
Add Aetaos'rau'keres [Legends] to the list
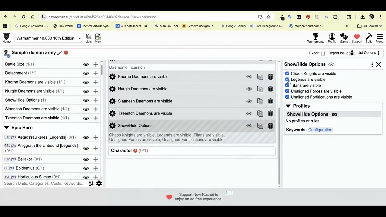96,137
